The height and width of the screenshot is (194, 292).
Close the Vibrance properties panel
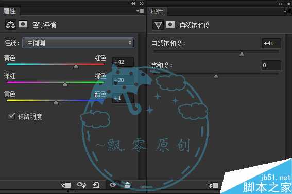(289, 4)
